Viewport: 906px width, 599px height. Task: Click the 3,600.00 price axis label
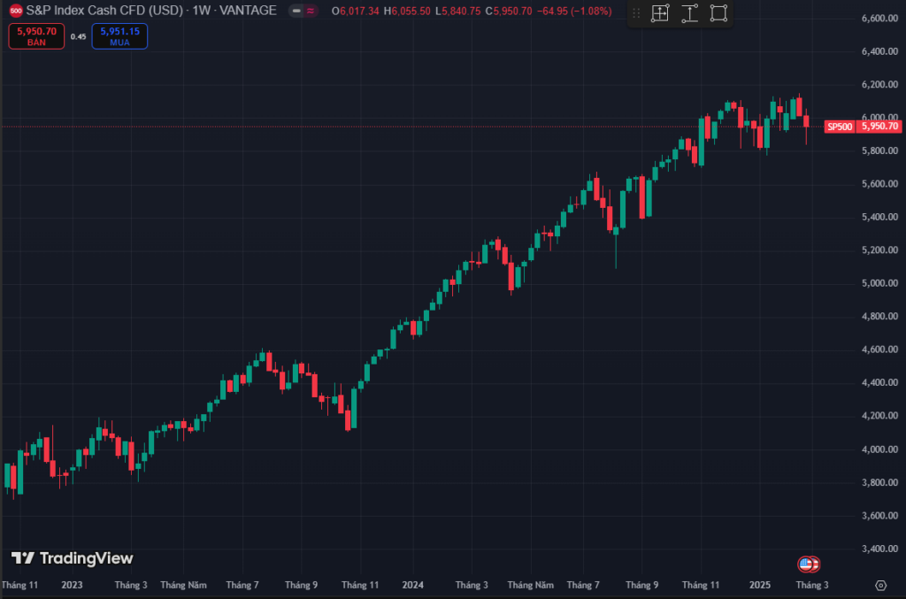point(879,515)
